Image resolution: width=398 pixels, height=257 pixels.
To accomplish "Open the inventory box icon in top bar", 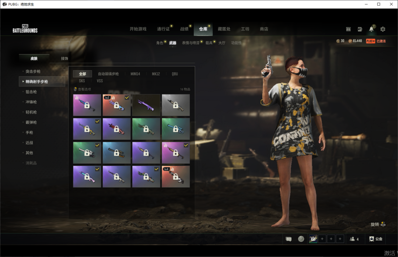I will (x=348, y=29).
